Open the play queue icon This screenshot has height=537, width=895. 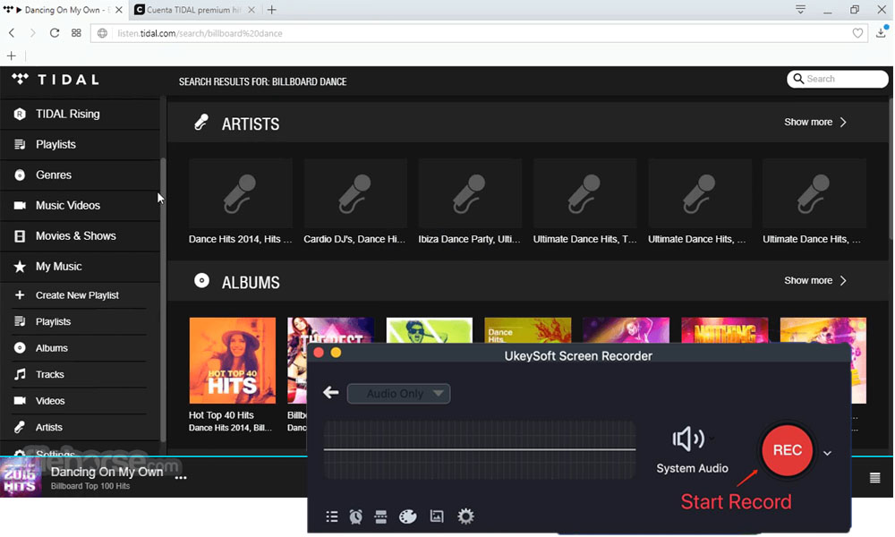click(x=874, y=478)
